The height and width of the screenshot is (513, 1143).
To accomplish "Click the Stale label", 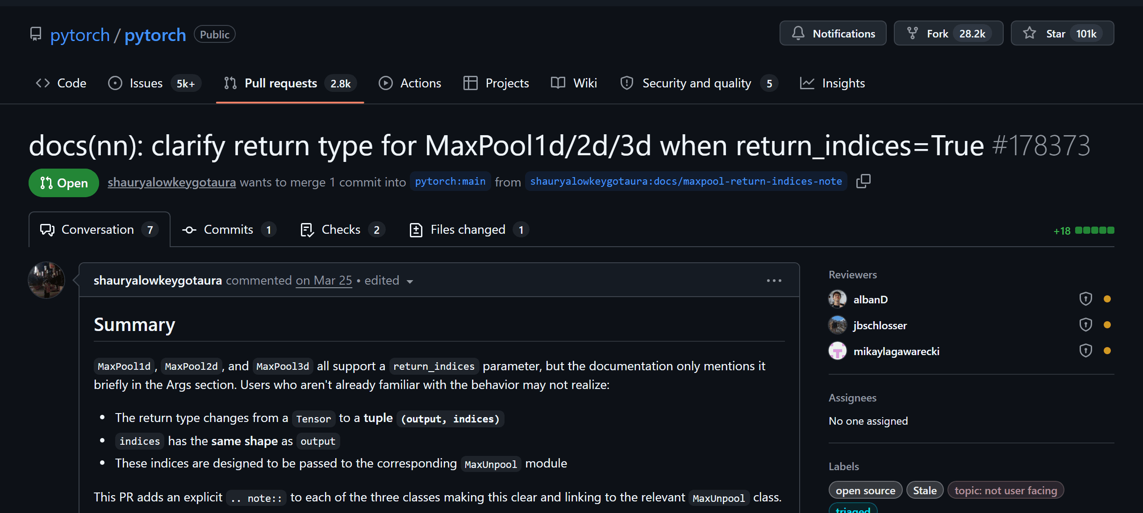I will click(925, 491).
